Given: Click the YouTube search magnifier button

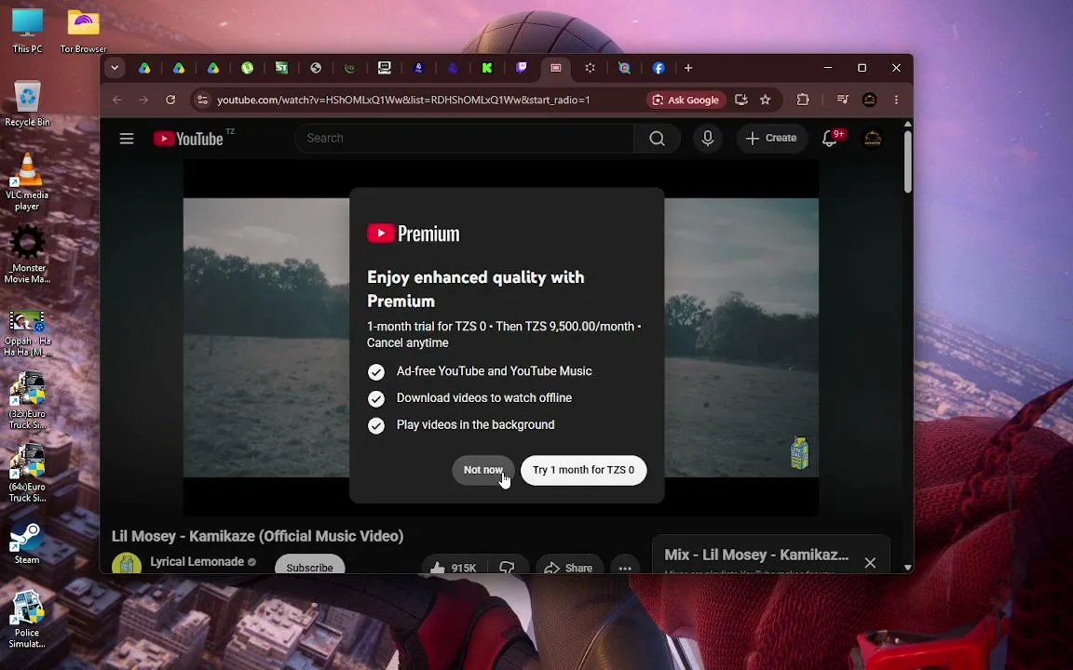Looking at the screenshot, I should coord(657,139).
